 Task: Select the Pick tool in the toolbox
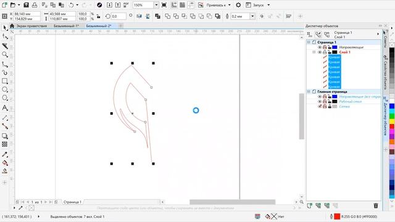pyautogui.click(x=4, y=28)
